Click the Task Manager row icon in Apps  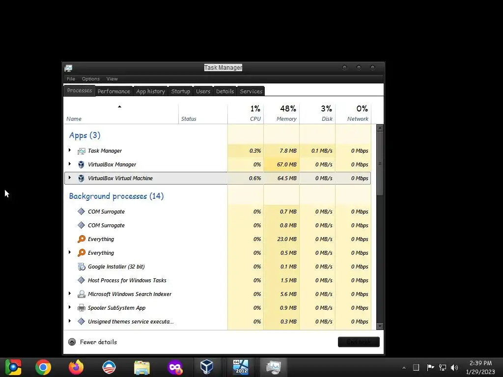pos(82,151)
